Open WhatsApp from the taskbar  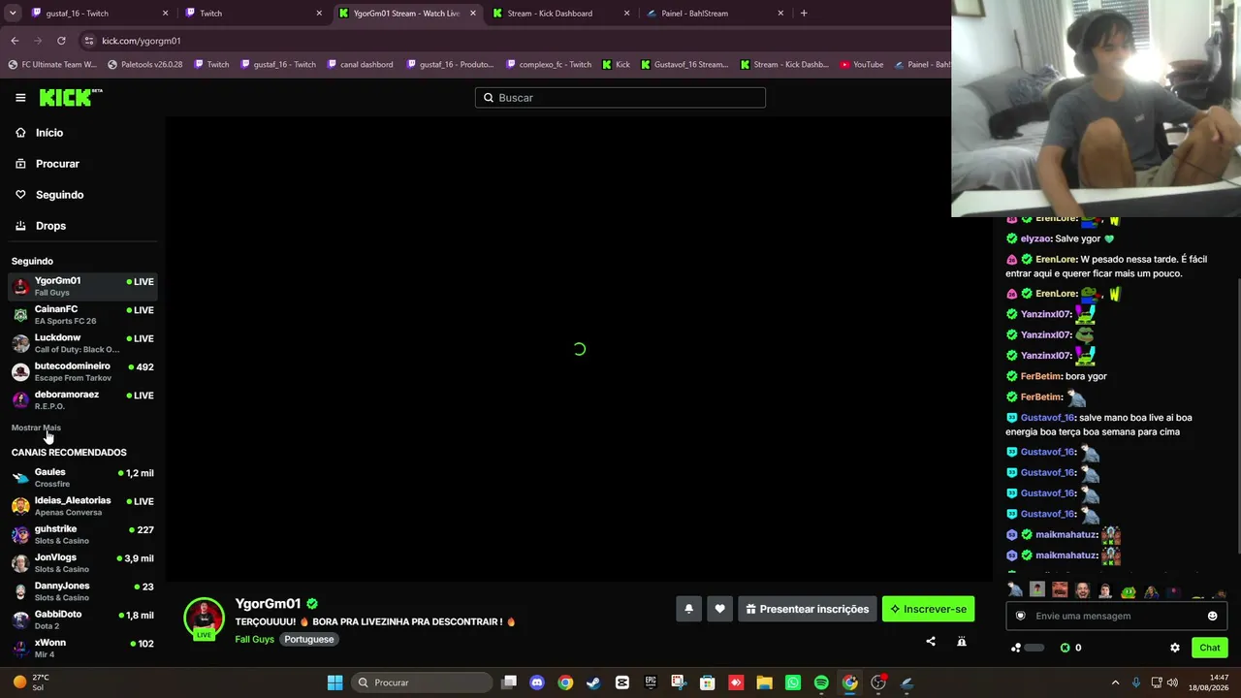793,682
